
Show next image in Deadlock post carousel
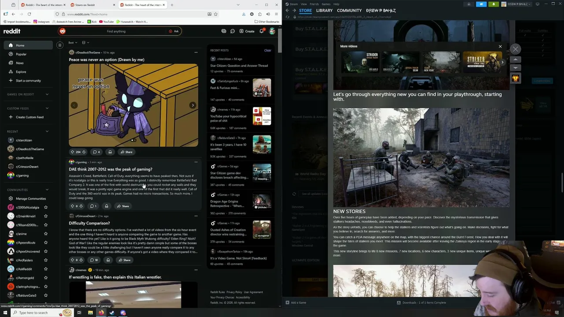(x=193, y=105)
